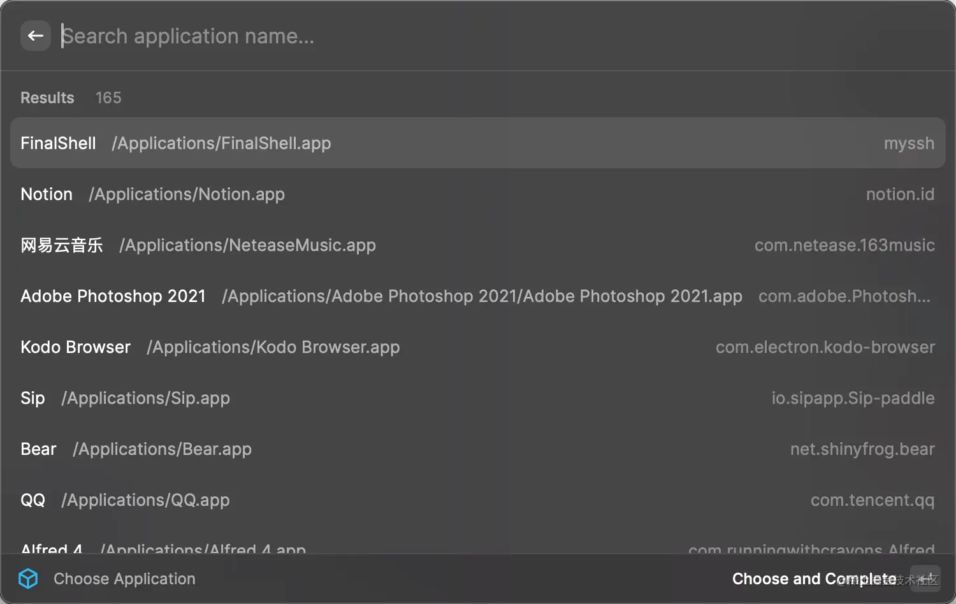
Task: Click the blue cube extension icon
Action: pos(28,579)
